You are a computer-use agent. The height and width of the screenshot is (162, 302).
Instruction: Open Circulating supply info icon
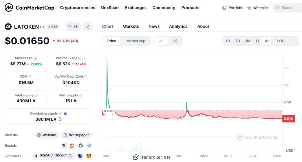pos(61,114)
